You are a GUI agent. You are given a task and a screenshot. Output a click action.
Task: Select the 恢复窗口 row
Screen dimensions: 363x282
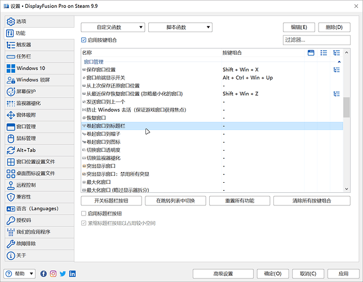click(x=212, y=118)
